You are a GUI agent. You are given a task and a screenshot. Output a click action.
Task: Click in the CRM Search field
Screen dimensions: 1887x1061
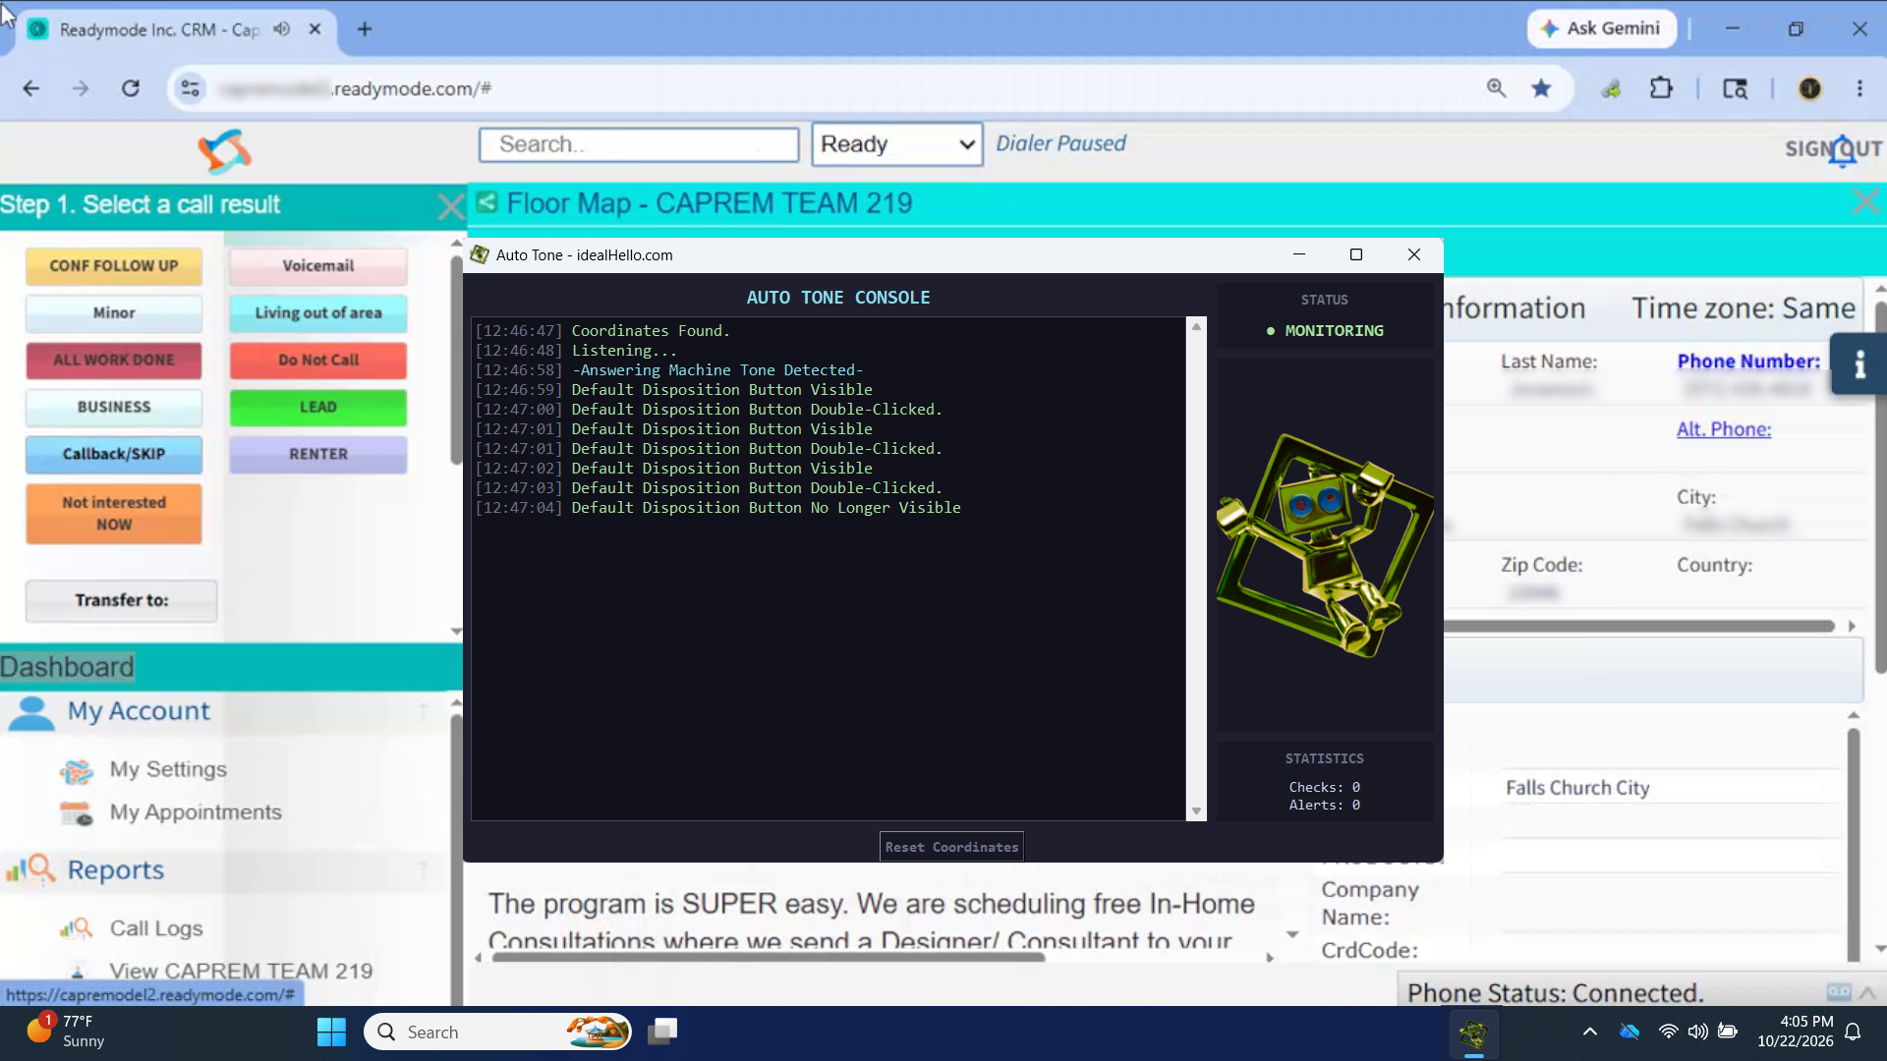pyautogui.click(x=639, y=144)
